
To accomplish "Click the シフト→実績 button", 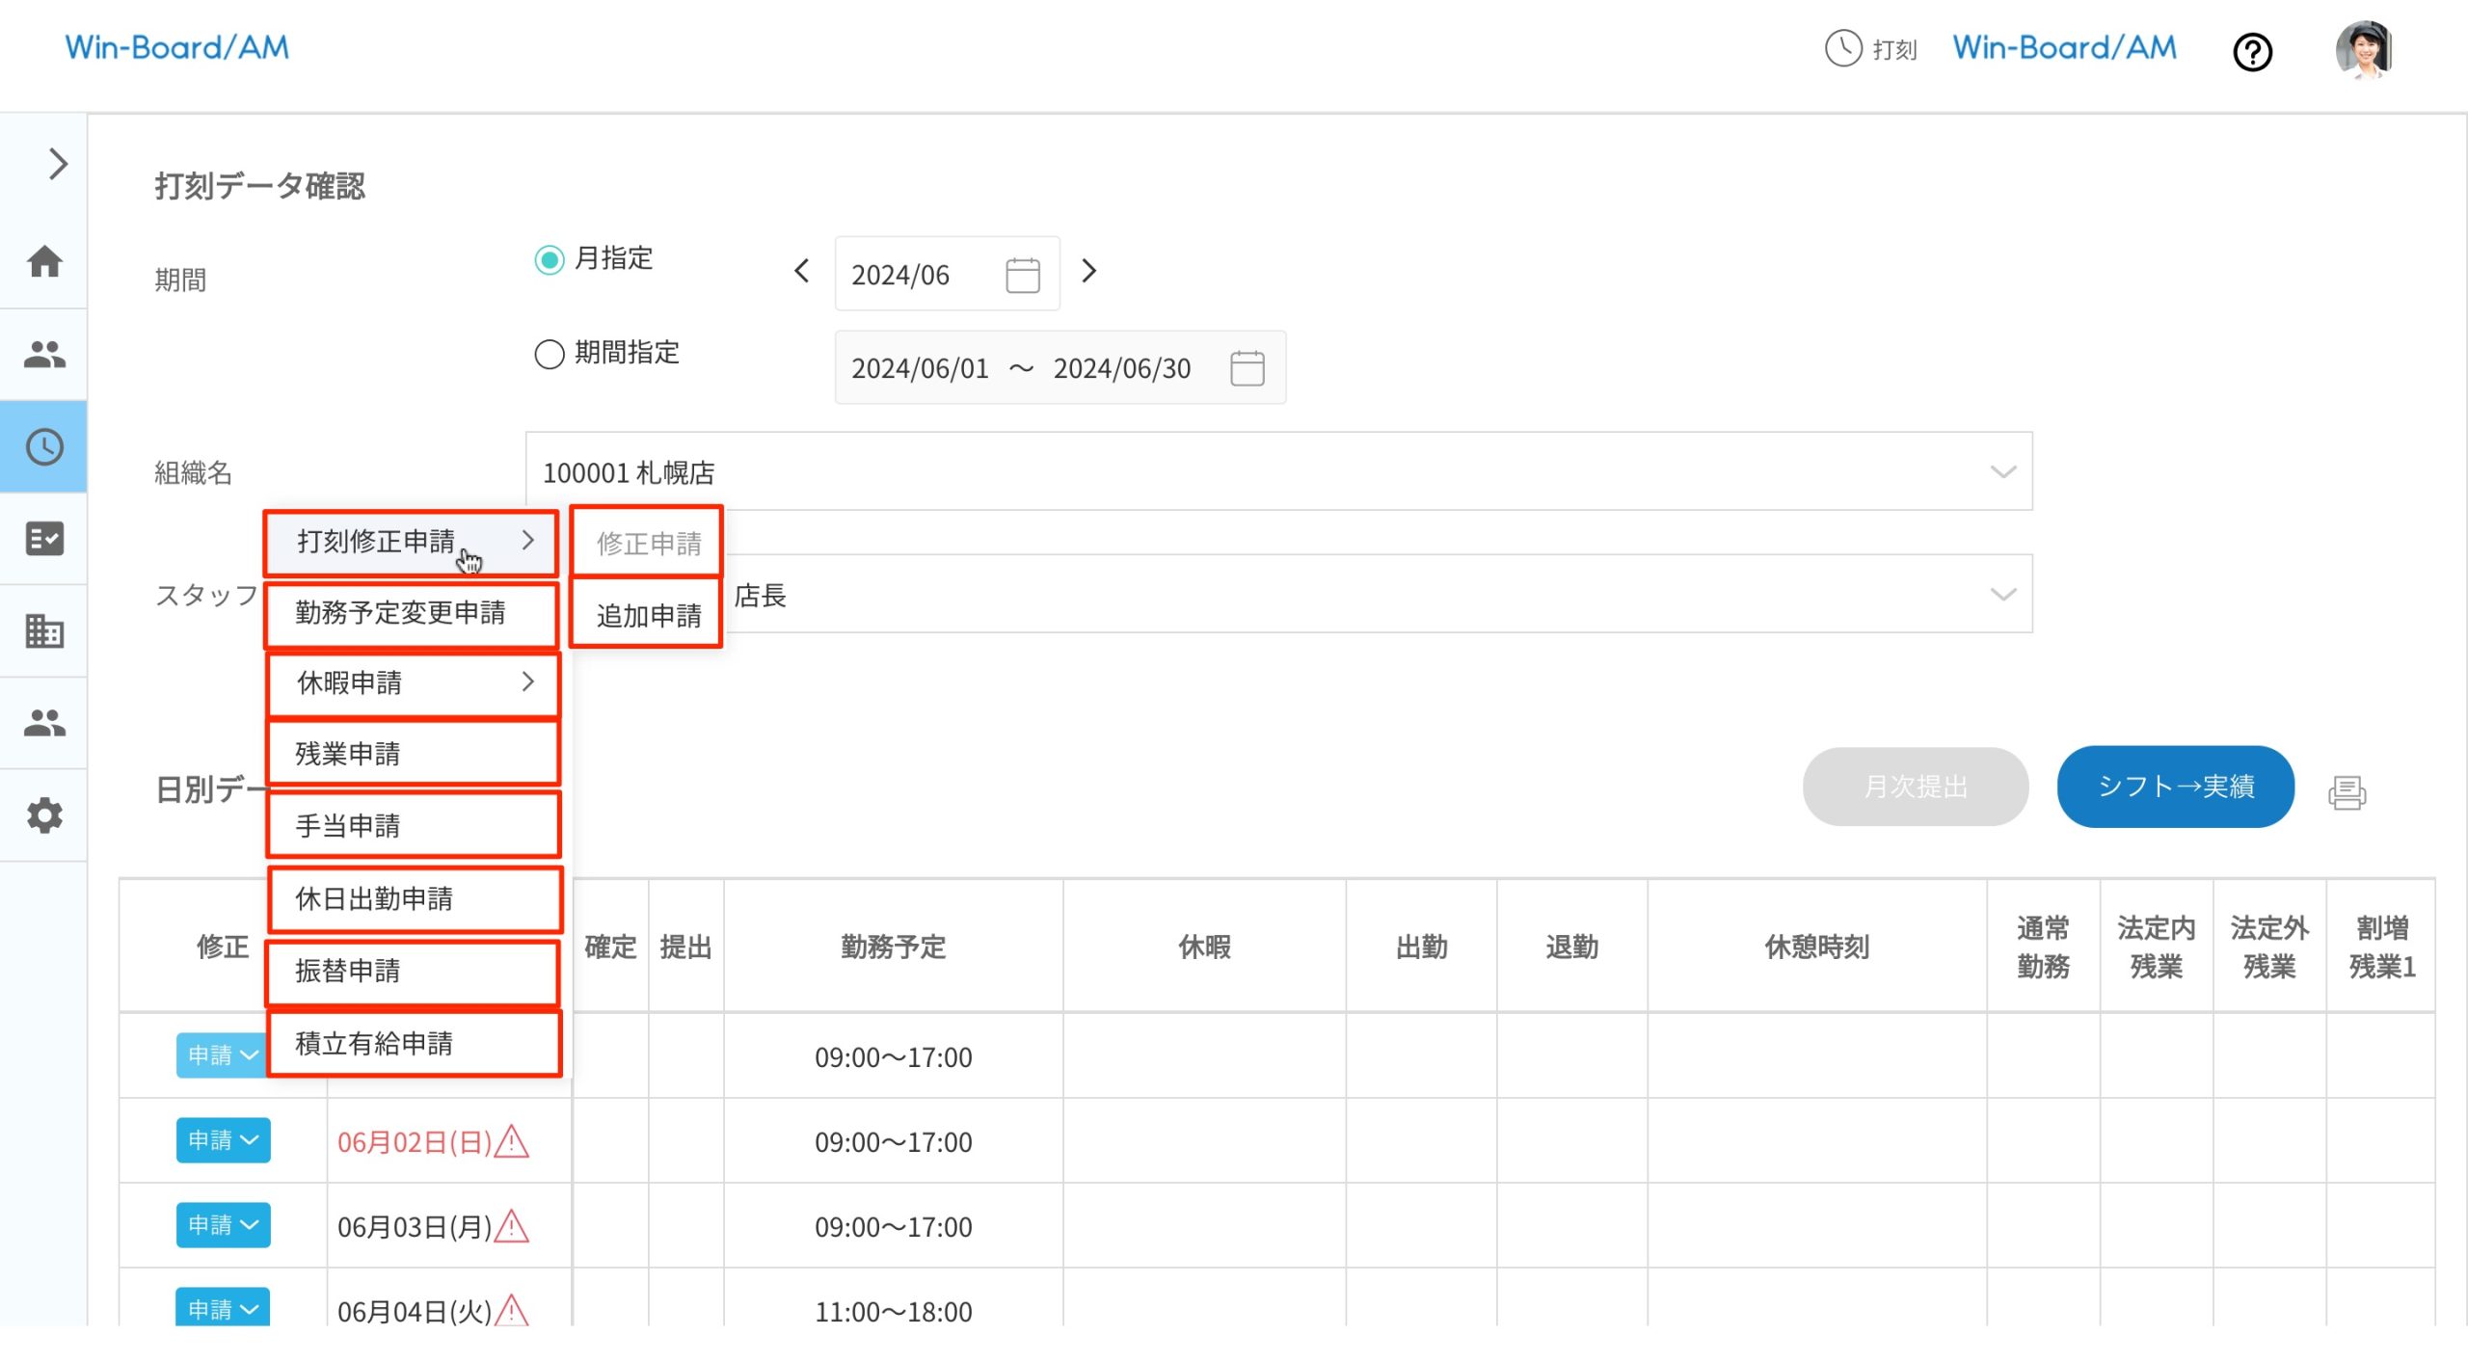I will tap(2175, 787).
